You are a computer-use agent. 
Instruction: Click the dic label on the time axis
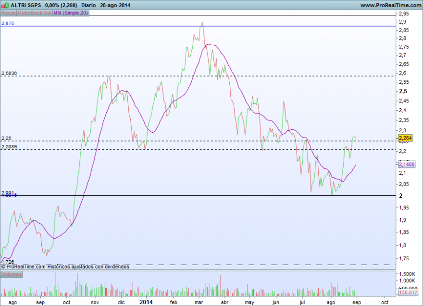[121, 302]
